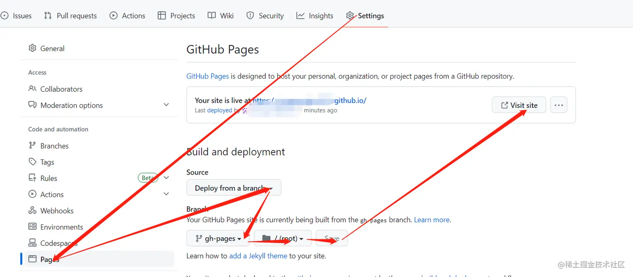Open the last deployed link

tap(219, 110)
